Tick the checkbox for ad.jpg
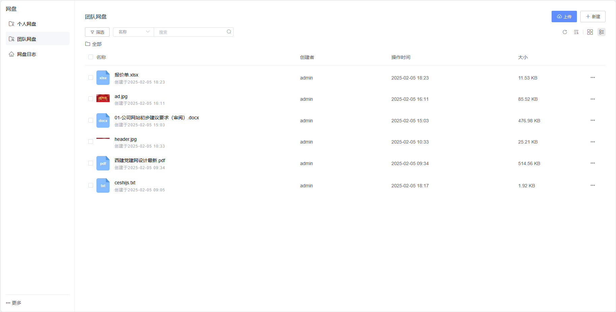The width and height of the screenshot is (616, 312). point(91,99)
